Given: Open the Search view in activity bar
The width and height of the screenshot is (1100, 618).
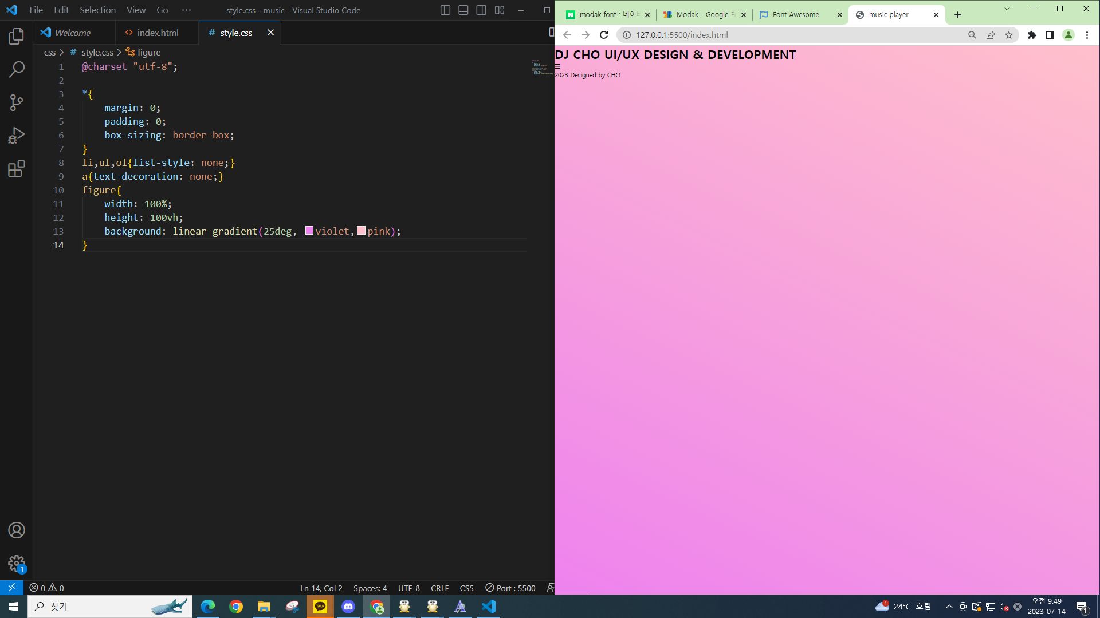Looking at the screenshot, I should click(x=17, y=69).
